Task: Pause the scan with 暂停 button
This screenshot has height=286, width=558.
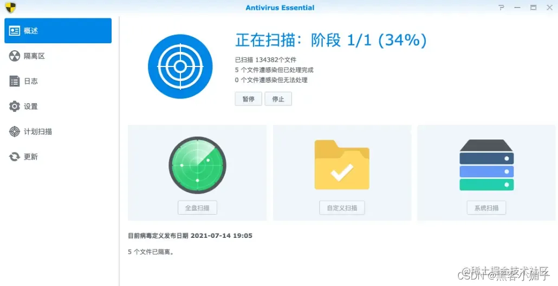Action: [x=249, y=99]
